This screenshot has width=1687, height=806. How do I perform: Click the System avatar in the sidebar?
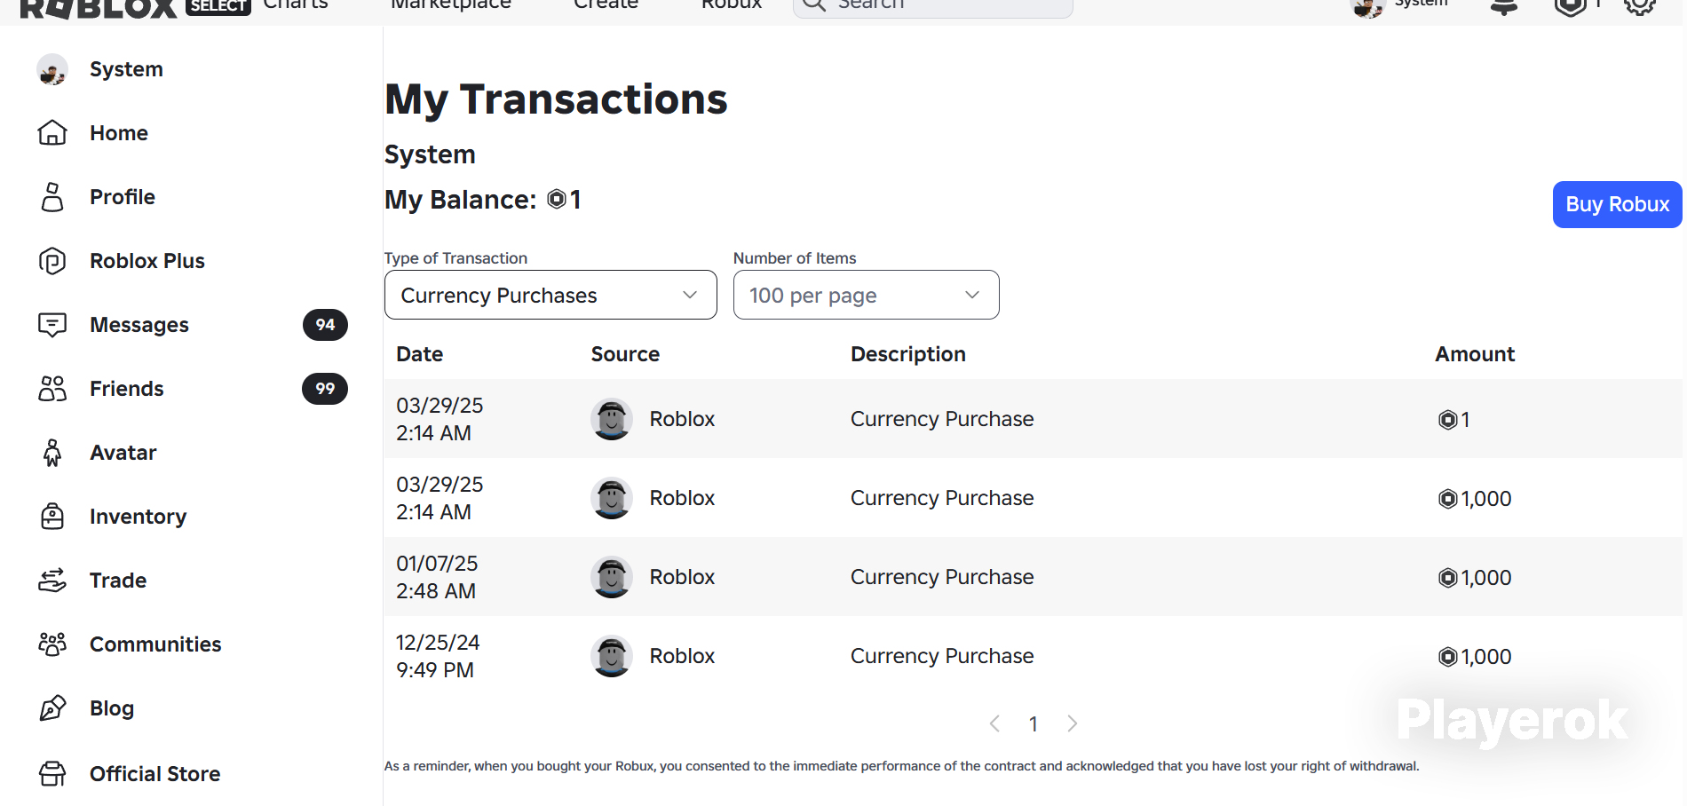pyautogui.click(x=52, y=69)
